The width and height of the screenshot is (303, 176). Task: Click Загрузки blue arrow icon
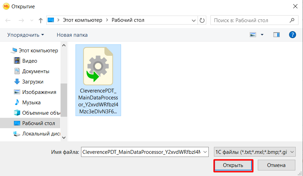click(x=17, y=81)
